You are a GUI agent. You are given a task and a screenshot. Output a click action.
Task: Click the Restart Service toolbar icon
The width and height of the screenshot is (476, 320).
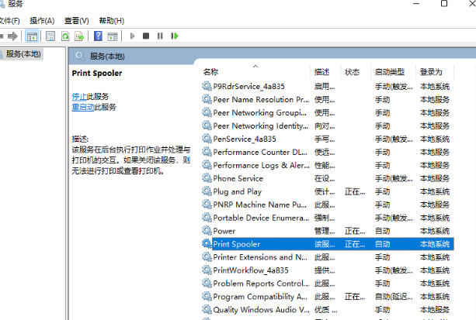175,36
